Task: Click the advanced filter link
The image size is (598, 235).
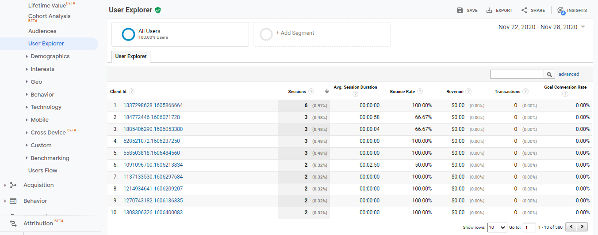Action: click(568, 75)
